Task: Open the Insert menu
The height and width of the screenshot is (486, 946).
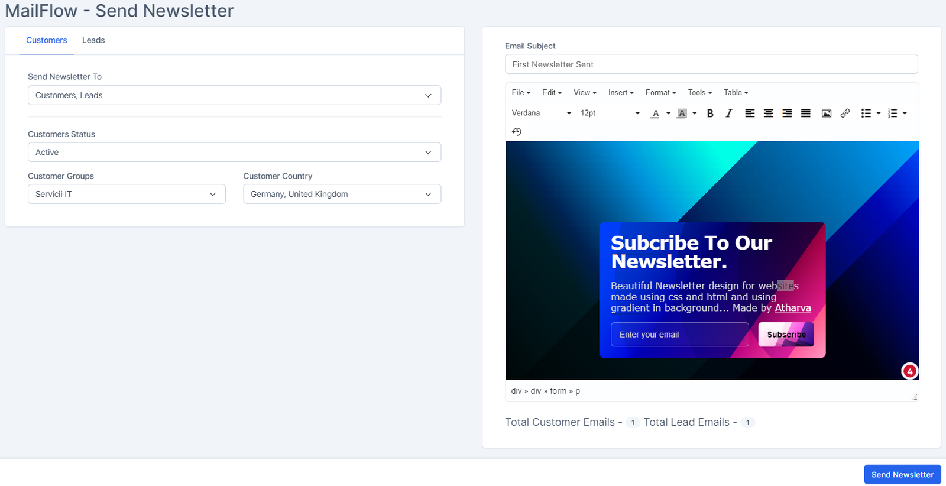Action: tap(621, 93)
